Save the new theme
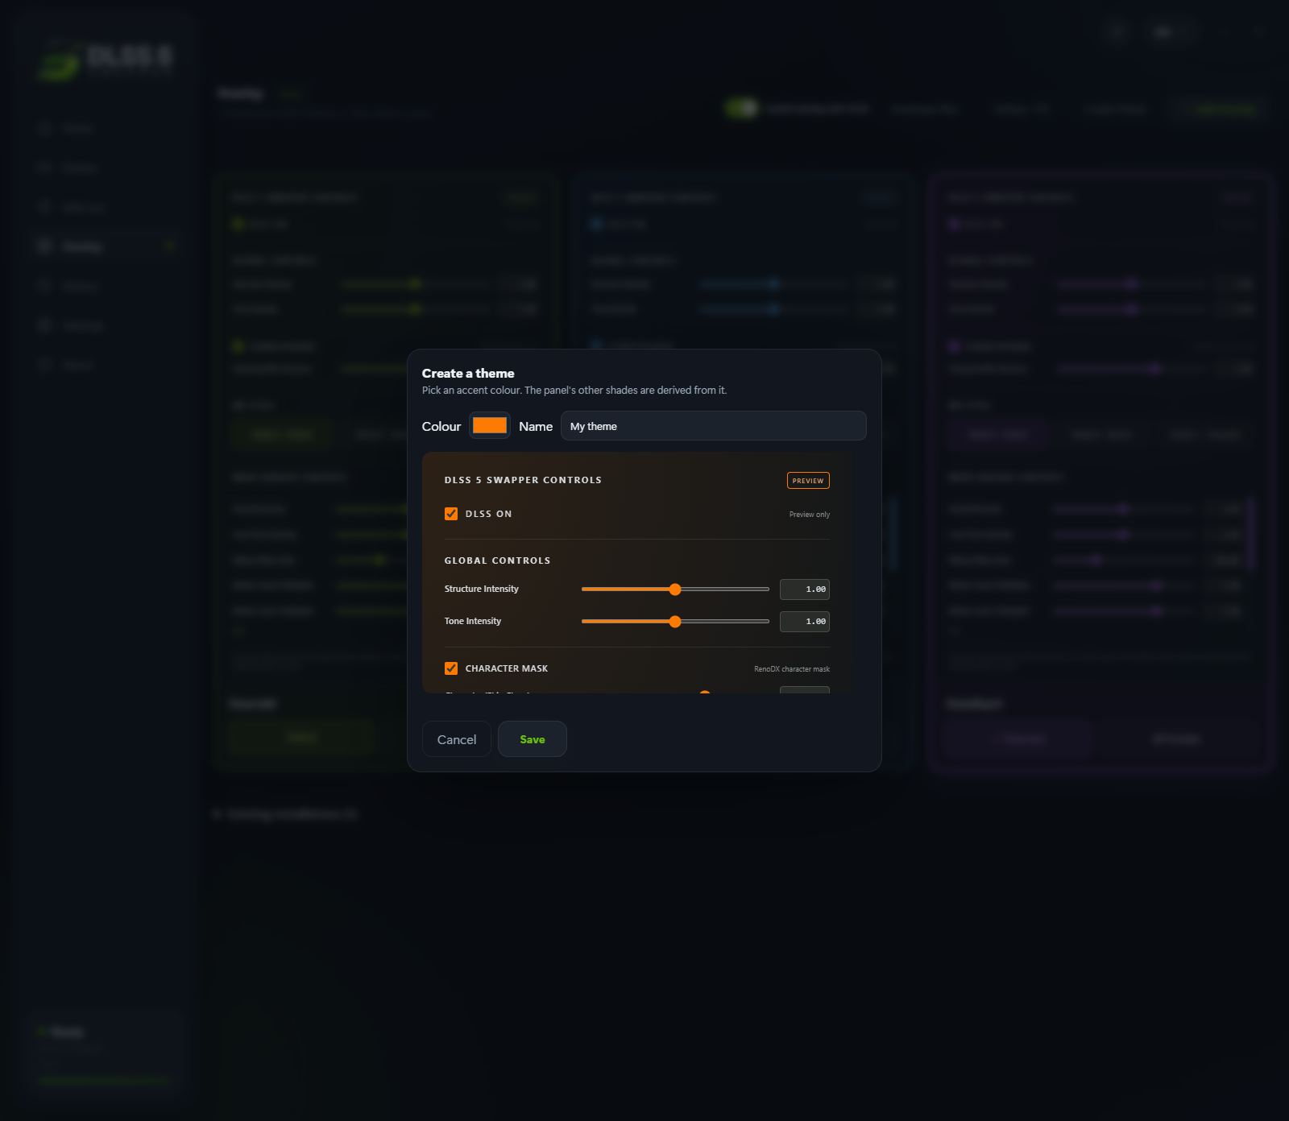1289x1121 pixels. click(x=533, y=739)
